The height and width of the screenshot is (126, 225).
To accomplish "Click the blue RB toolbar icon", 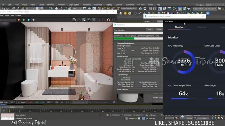I will click(208, 13).
